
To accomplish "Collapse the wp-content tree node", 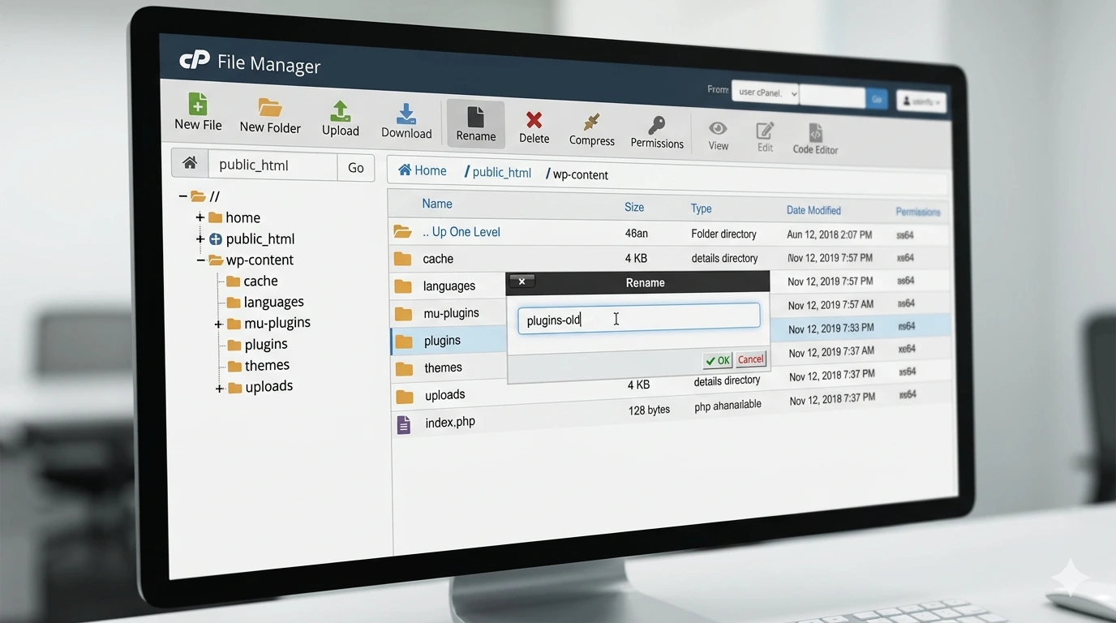I will tap(200, 260).
